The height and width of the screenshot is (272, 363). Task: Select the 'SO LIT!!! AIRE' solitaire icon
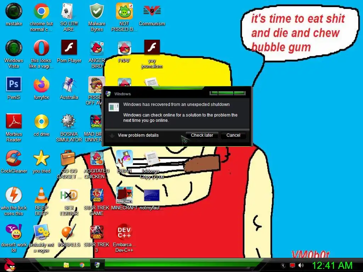pyautogui.click(x=69, y=17)
